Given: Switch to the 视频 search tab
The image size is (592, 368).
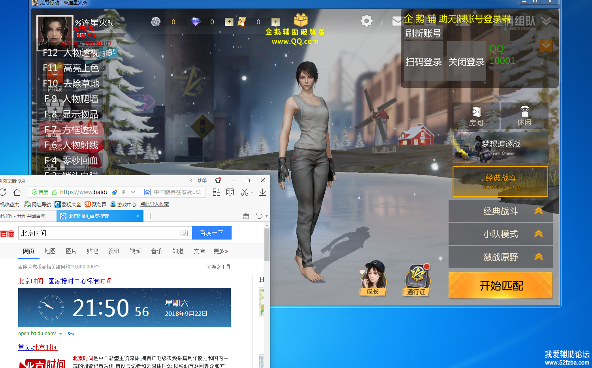Looking at the screenshot, I should [136, 251].
